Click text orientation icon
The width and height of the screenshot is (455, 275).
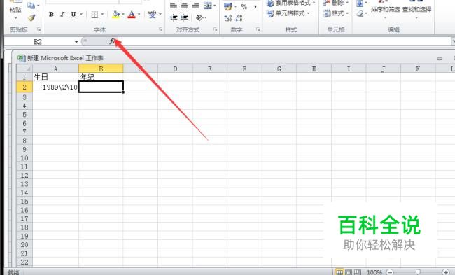(x=199, y=17)
